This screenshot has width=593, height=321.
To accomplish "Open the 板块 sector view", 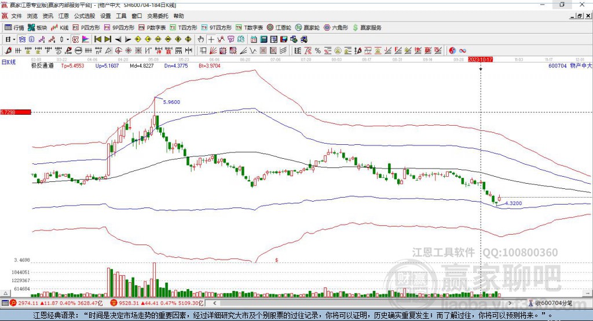I will [37, 28].
